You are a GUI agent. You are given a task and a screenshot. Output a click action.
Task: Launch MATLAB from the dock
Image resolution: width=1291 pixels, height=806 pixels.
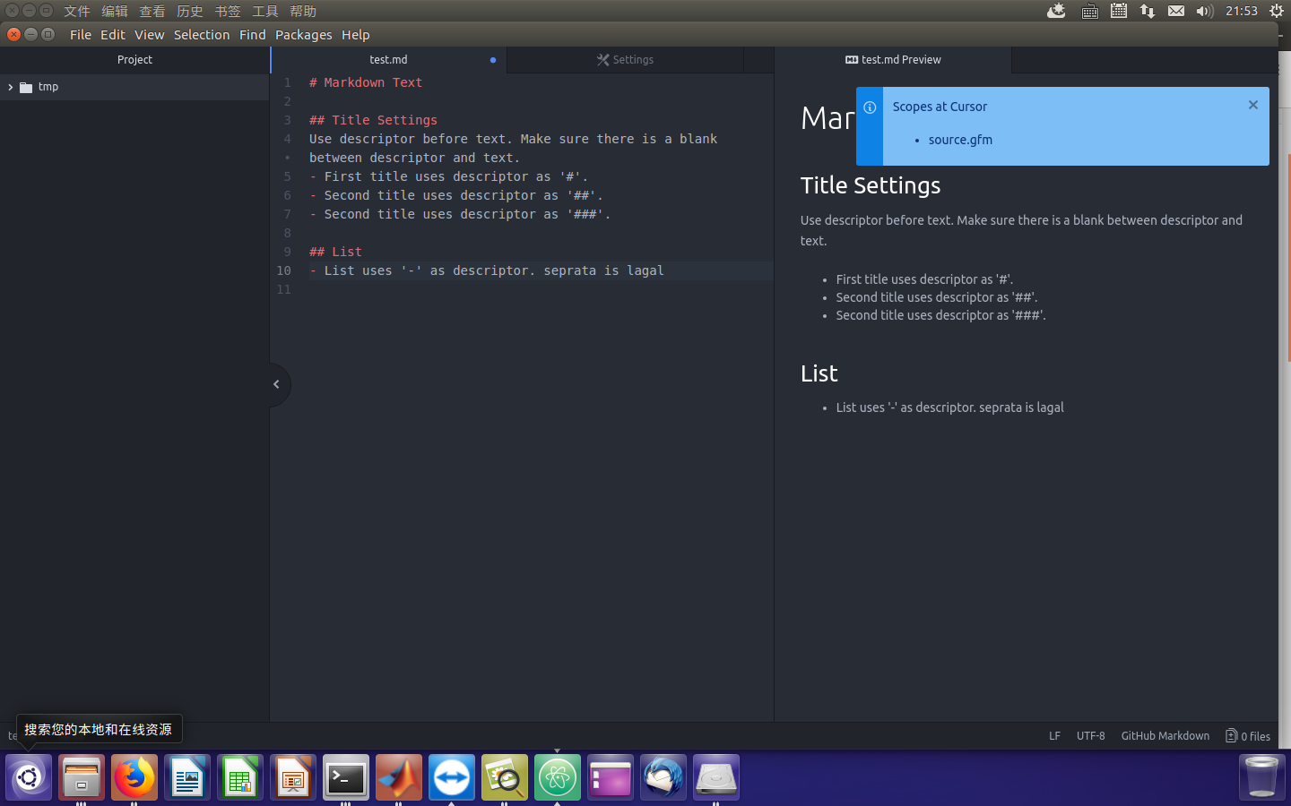(399, 777)
